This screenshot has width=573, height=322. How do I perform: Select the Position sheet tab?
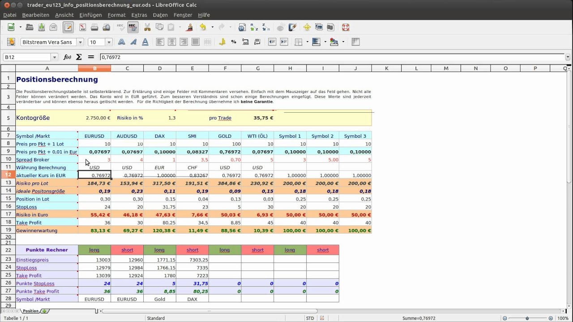(x=30, y=311)
